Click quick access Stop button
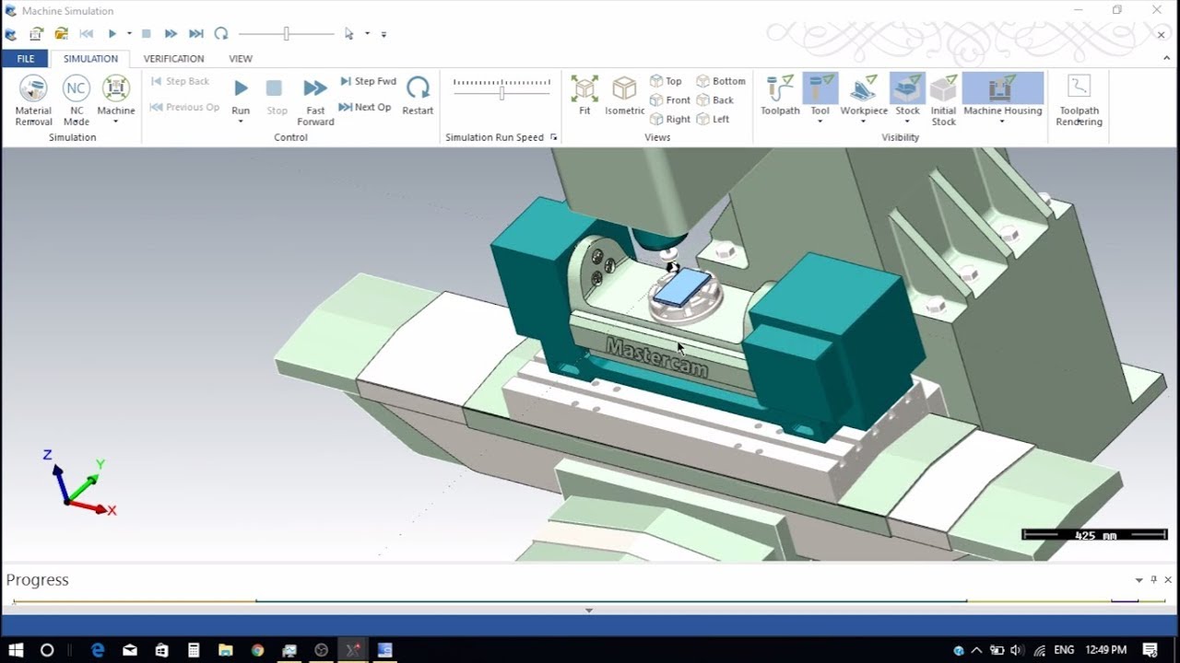Image resolution: width=1180 pixels, height=663 pixels. point(146,34)
